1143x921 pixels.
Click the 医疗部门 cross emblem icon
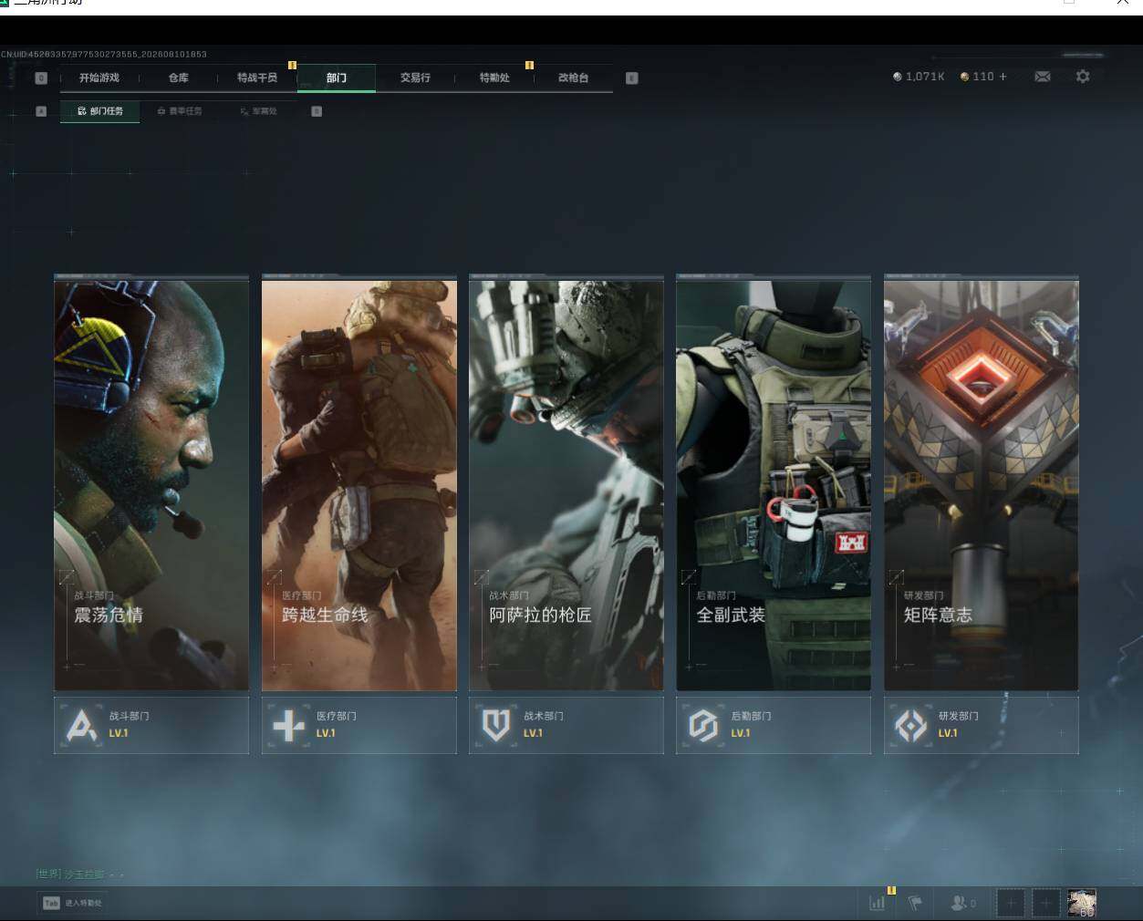click(289, 726)
